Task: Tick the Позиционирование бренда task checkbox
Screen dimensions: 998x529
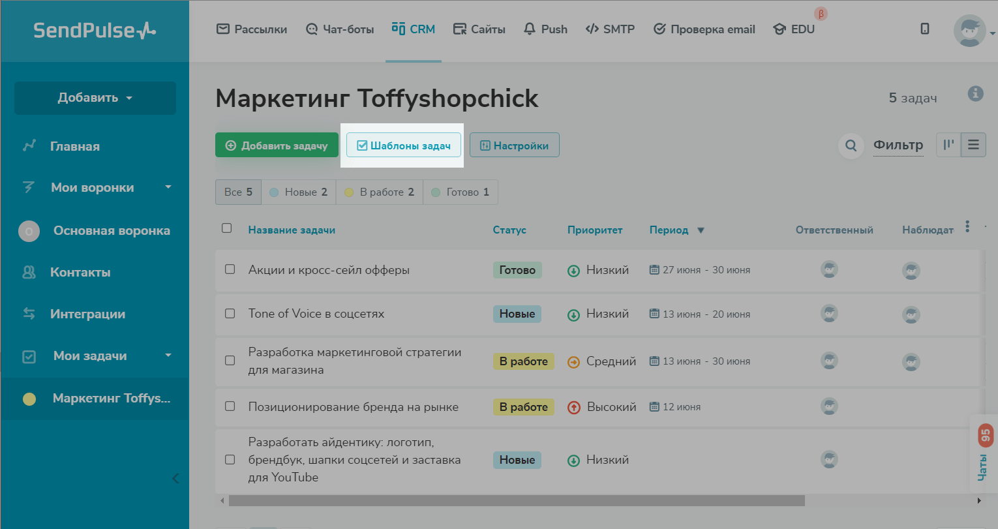Action: click(230, 406)
